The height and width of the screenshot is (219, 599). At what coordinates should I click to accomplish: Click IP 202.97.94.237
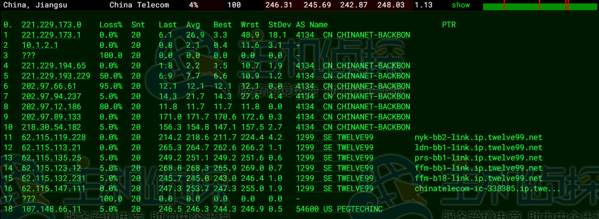tap(51, 96)
